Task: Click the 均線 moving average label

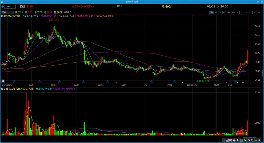Action: tap(4, 16)
